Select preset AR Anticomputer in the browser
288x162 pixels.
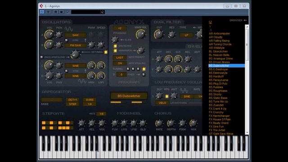coord(219,34)
